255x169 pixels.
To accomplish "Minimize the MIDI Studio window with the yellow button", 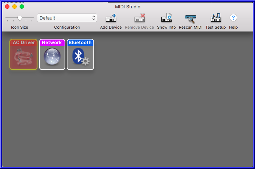I will click(x=15, y=7).
